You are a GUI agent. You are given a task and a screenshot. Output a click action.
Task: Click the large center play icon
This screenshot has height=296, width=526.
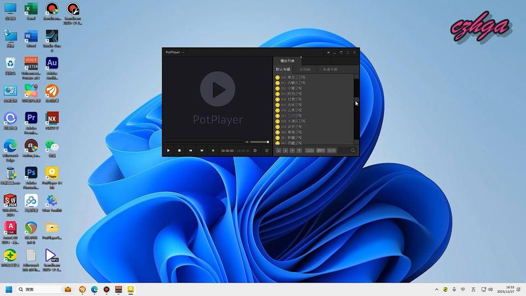pos(218,89)
